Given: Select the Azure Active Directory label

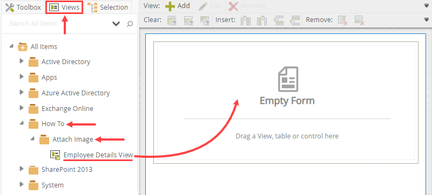Looking at the screenshot, I should pos(76,93).
